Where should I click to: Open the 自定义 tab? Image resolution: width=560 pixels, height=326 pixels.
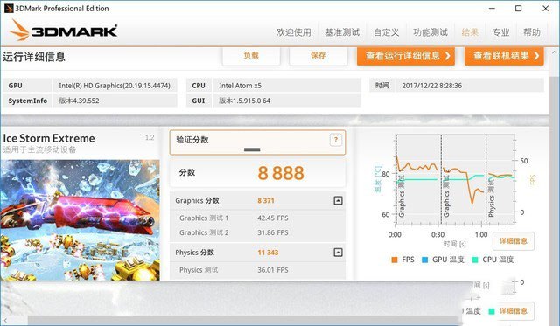pyautogui.click(x=386, y=32)
